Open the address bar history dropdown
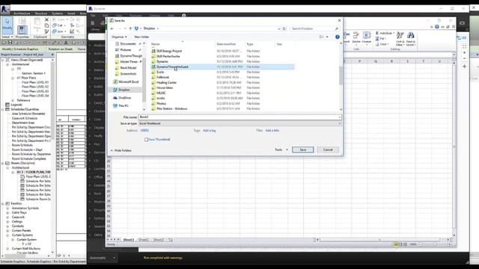This screenshot has width=479, height=269. 279,28
